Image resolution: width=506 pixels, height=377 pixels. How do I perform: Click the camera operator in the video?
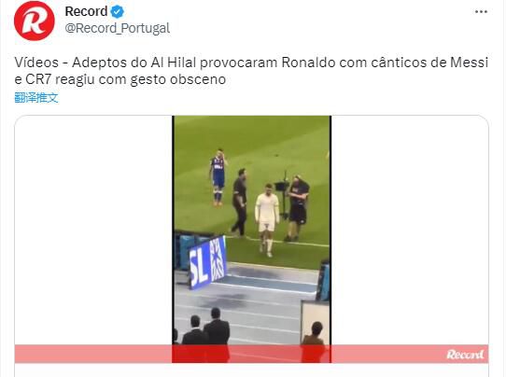click(x=298, y=208)
